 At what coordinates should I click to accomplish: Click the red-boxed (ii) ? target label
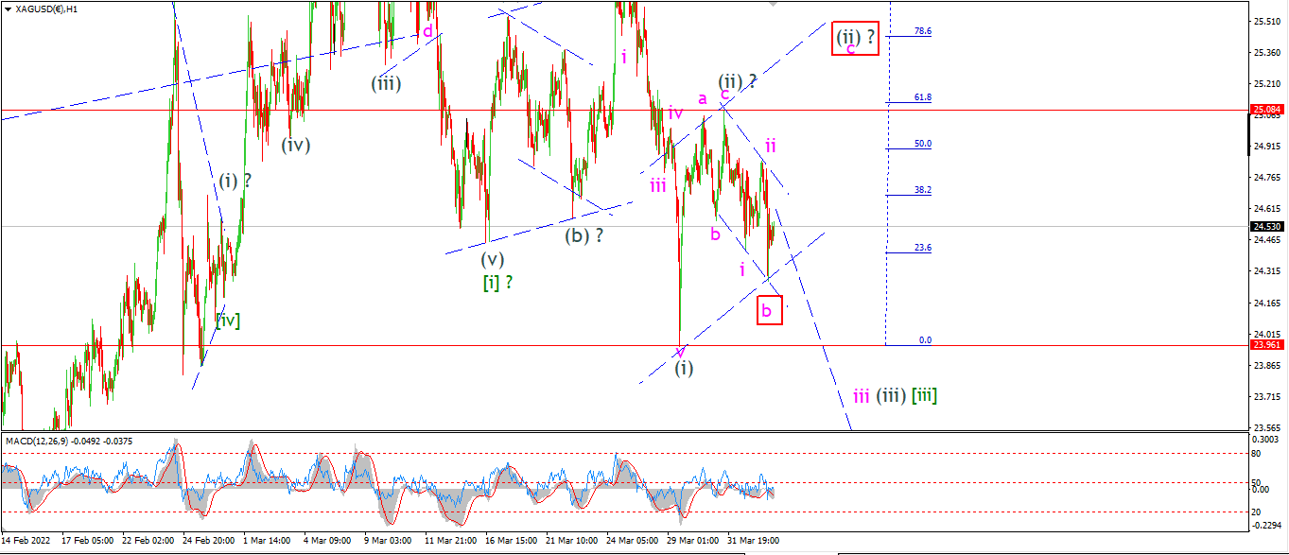pyautogui.click(x=856, y=39)
